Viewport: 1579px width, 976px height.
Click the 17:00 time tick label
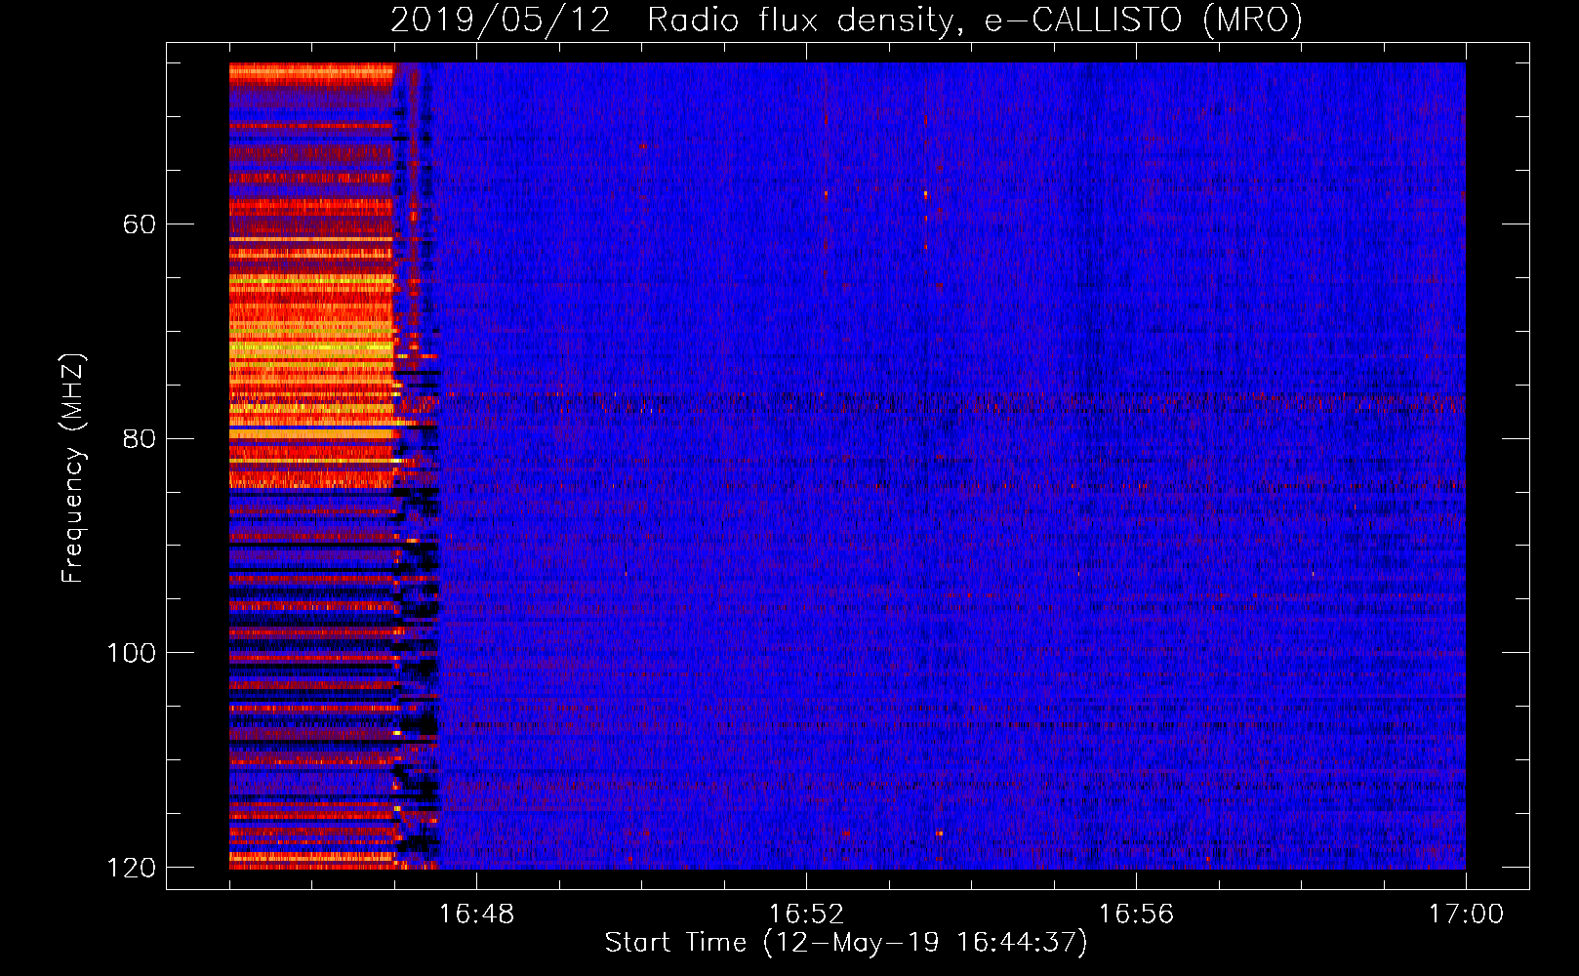pyautogui.click(x=1466, y=914)
